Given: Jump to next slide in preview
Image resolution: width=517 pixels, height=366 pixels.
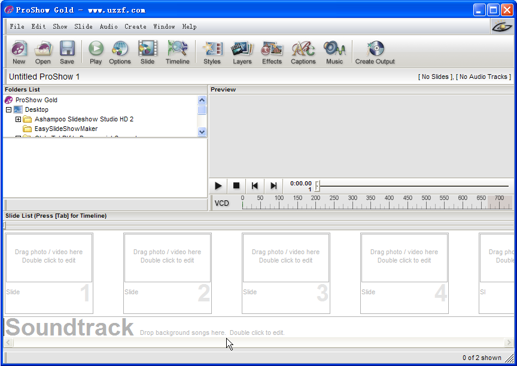Looking at the screenshot, I should [273, 186].
